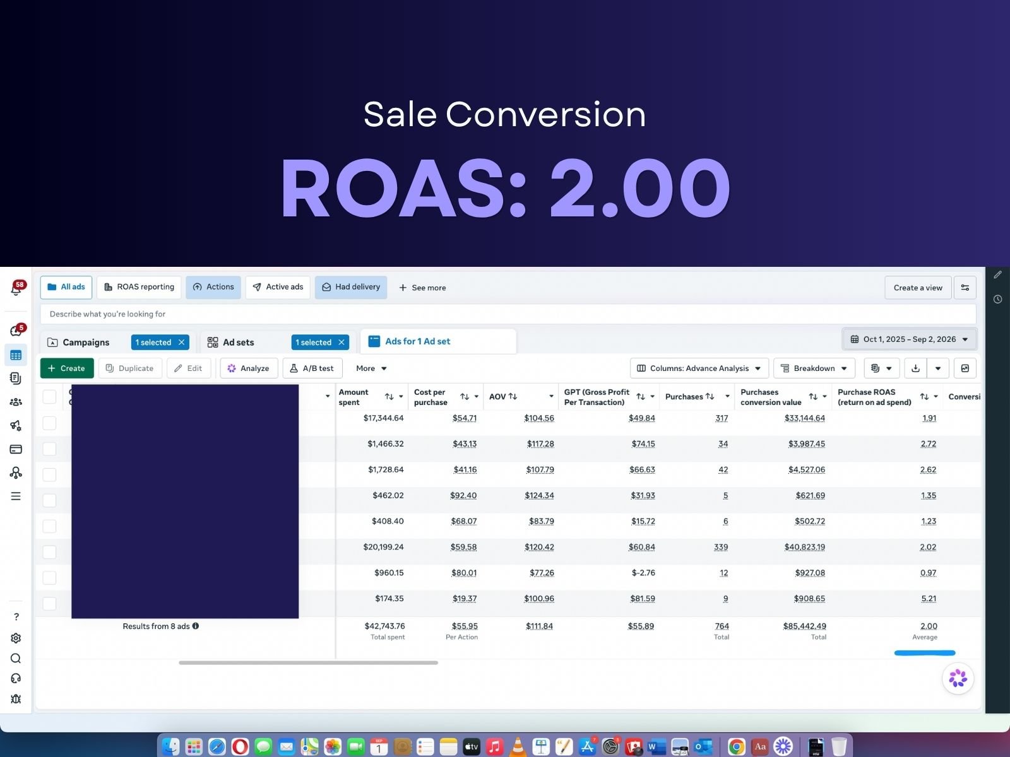Open the audiences icon in the left sidebar
This screenshot has height=757, width=1010.
[16, 402]
